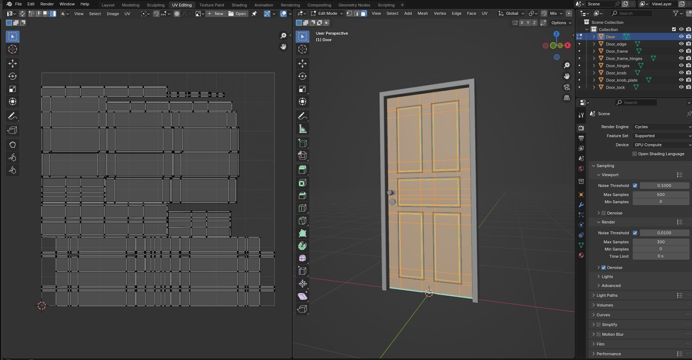This screenshot has height=360, width=692.
Task: Select the UV editor Annotate tool
Action: click(13, 116)
